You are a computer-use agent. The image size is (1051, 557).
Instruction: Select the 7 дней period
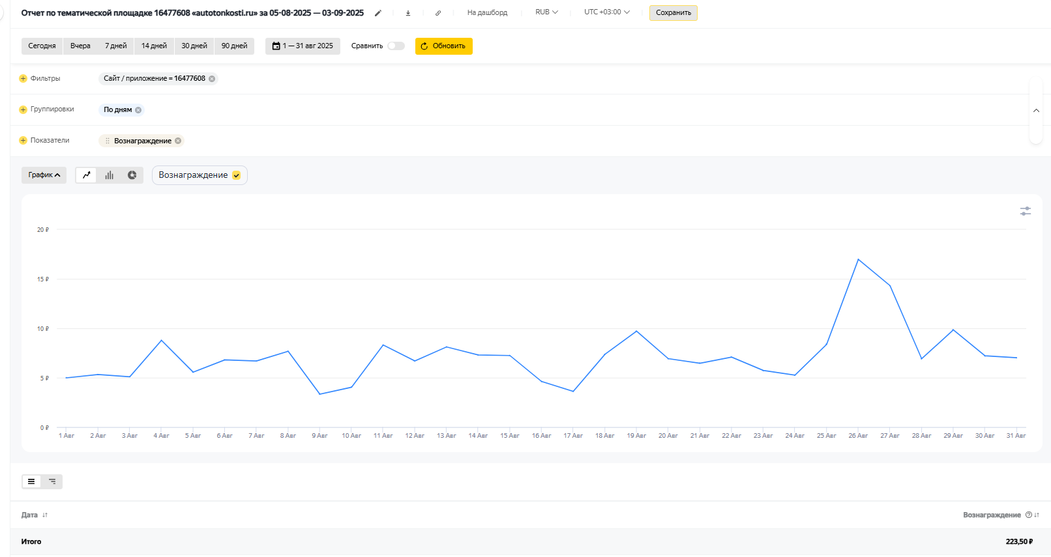(x=116, y=46)
